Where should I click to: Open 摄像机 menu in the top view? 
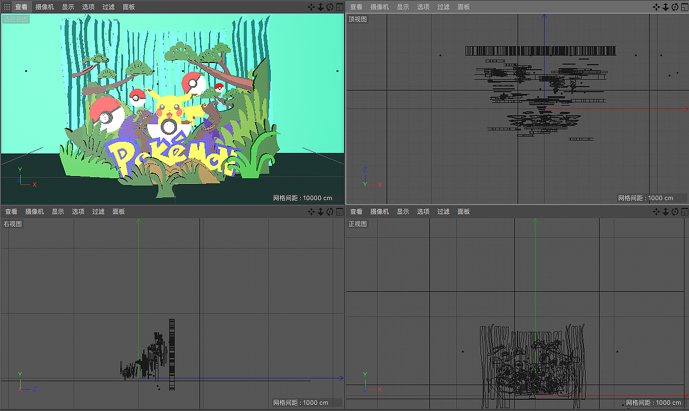tap(379, 7)
